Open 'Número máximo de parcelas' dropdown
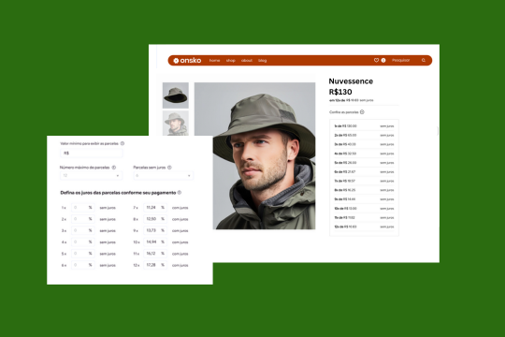The width and height of the screenshot is (505, 337). 91,175
